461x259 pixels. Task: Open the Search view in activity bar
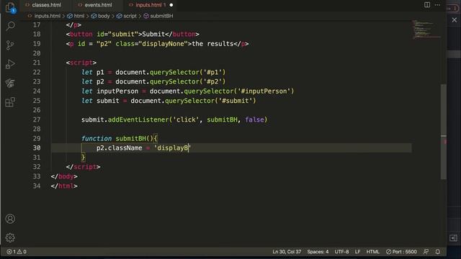coord(10,26)
